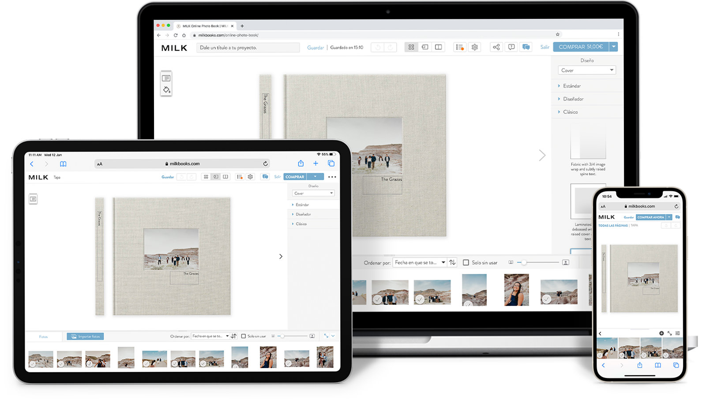Open the Cover dropdown on the laptop
706x401 pixels.
pos(586,71)
